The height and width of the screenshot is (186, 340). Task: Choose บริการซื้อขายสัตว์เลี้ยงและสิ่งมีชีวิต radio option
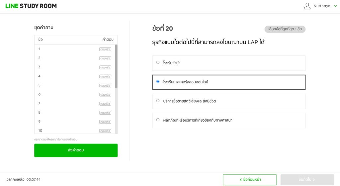[x=158, y=101]
